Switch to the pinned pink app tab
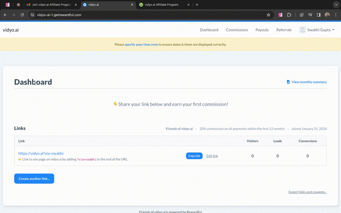341x213 pixels. 8,4
